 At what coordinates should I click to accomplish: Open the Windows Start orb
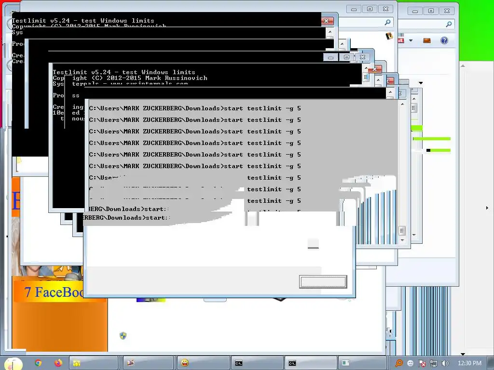[13, 364]
